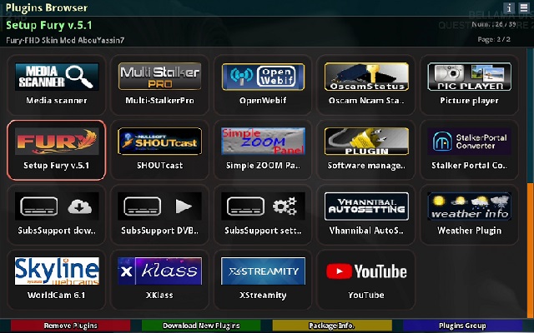
Task: Launch the Software manager plugin
Action: click(366, 150)
